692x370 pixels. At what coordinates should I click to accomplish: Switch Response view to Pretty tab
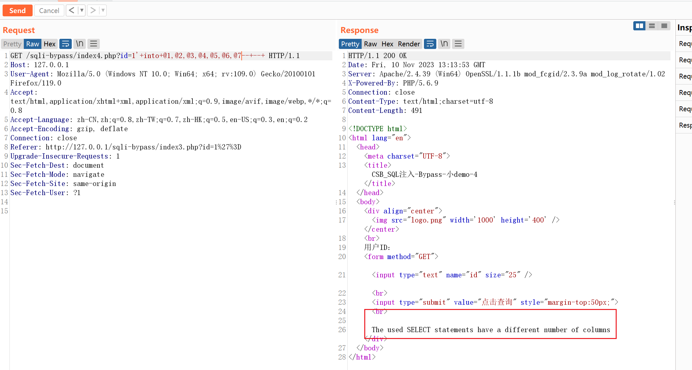(350, 44)
